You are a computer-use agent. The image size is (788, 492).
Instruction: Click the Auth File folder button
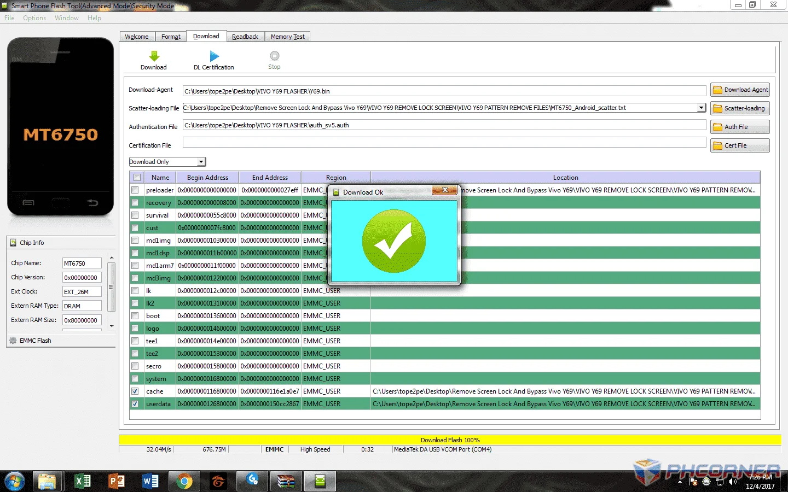pyautogui.click(x=740, y=127)
